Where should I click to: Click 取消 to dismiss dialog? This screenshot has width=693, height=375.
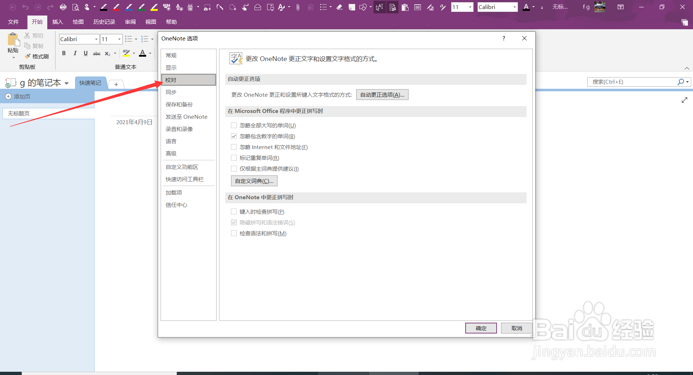click(517, 328)
